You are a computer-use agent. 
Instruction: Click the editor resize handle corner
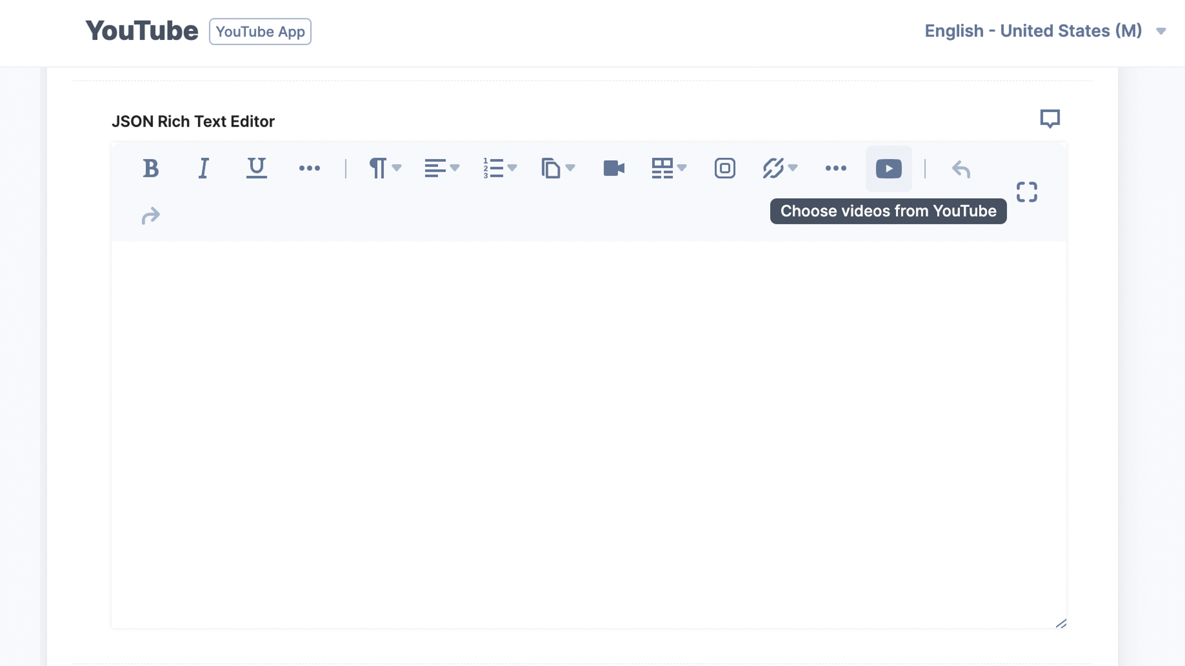click(1061, 623)
